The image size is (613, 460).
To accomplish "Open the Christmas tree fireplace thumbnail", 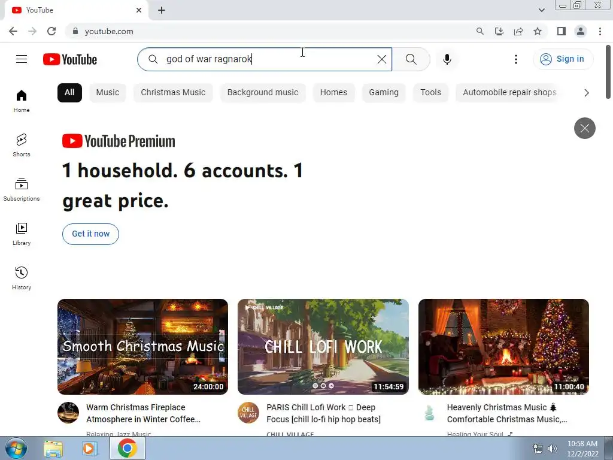I will [503, 347].
